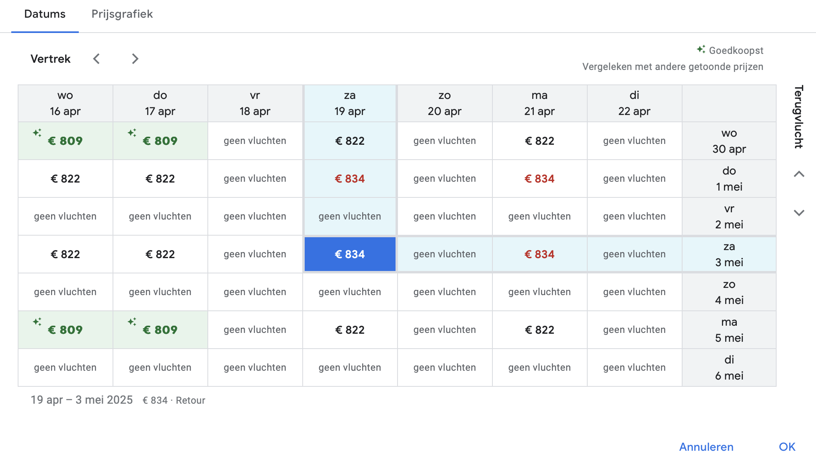The height and width of the screenshot is (464, 816).
Task: Choose red €834 fare 21 apr–1 mei
Action: (539, 179)
